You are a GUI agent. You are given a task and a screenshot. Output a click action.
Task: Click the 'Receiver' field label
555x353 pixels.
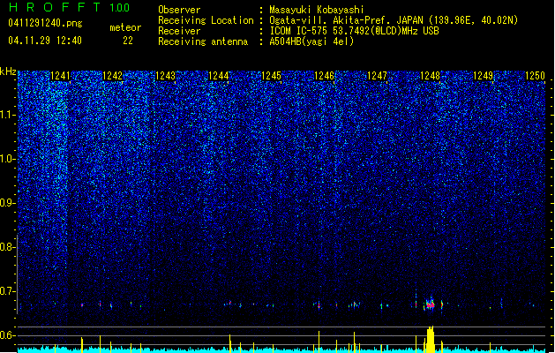(179, 31)
